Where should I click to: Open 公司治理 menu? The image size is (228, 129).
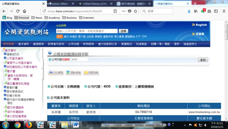tap(74, 44)
